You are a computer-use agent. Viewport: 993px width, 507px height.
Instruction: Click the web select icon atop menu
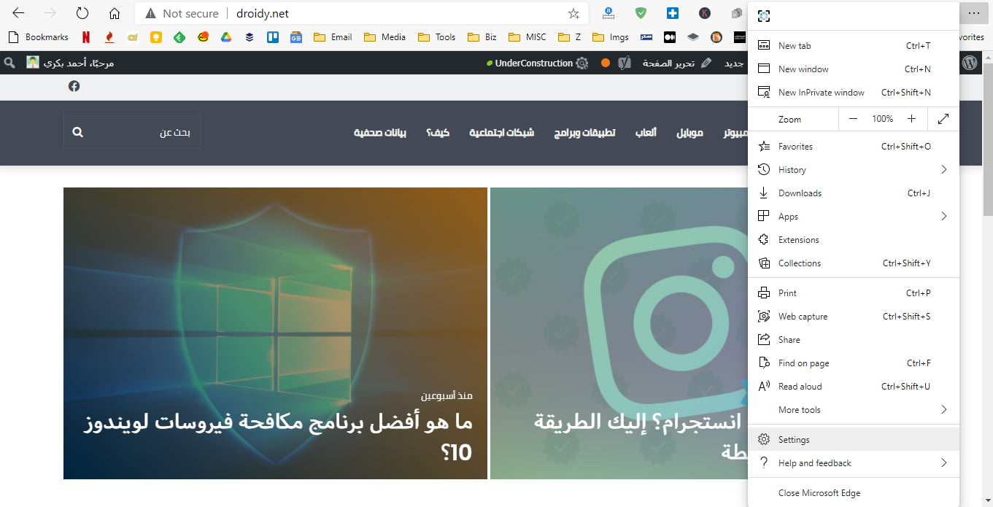(764, 16)
